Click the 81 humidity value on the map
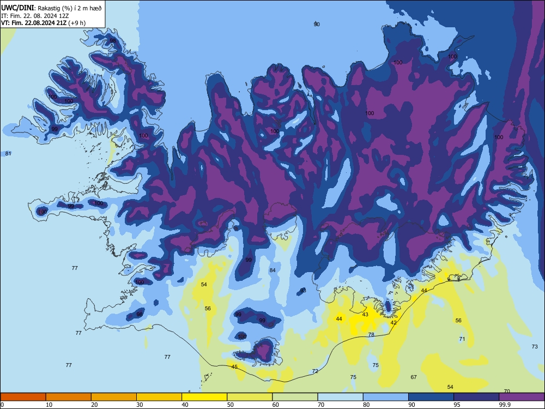The height and width of the screenshot is (409, 545). point(8,153)
